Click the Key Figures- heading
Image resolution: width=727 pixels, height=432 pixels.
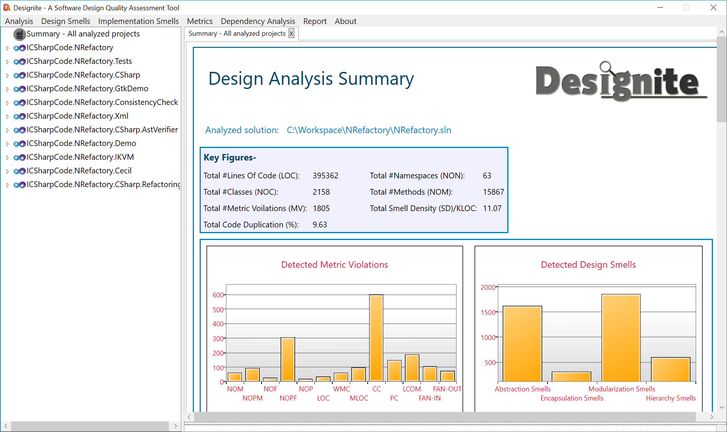(x=230, y=157)
